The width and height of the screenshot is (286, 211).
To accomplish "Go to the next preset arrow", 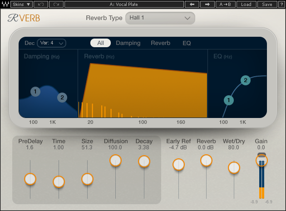I will pyautogui.click(x=207, y=4).
